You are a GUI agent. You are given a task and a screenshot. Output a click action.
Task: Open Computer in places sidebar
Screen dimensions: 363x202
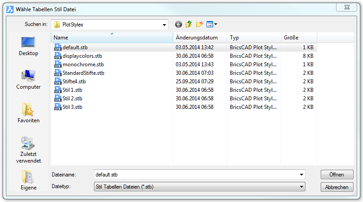28,80
